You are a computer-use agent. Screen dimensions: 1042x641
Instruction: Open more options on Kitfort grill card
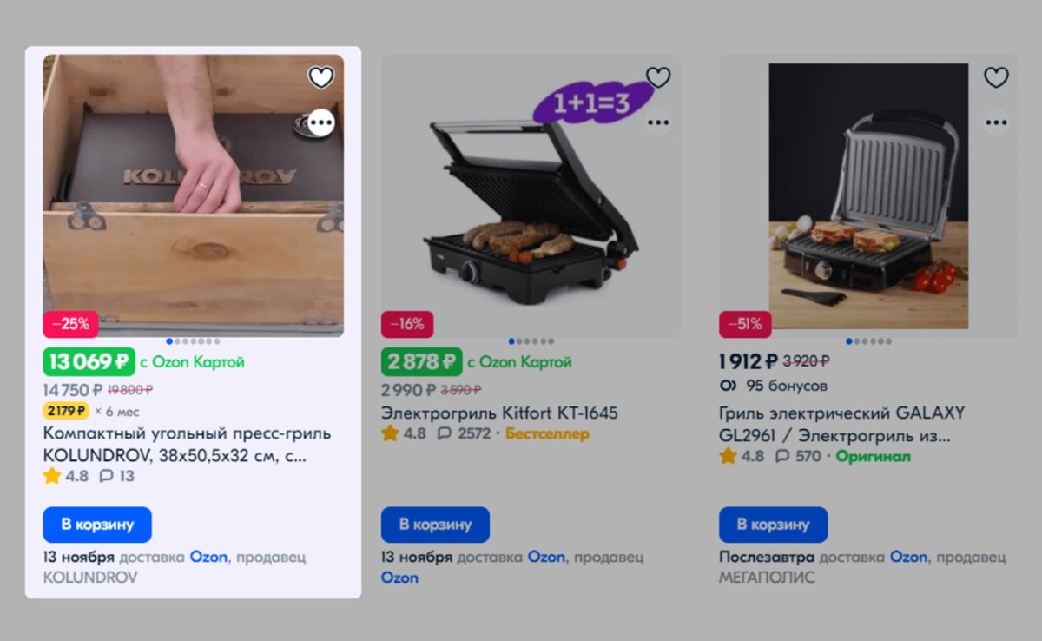pos(658,122)
